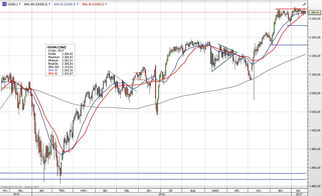322x196 pixels.
Task: Expand the SMA 30 (US500.I) indicator menu
Action: 106,4
